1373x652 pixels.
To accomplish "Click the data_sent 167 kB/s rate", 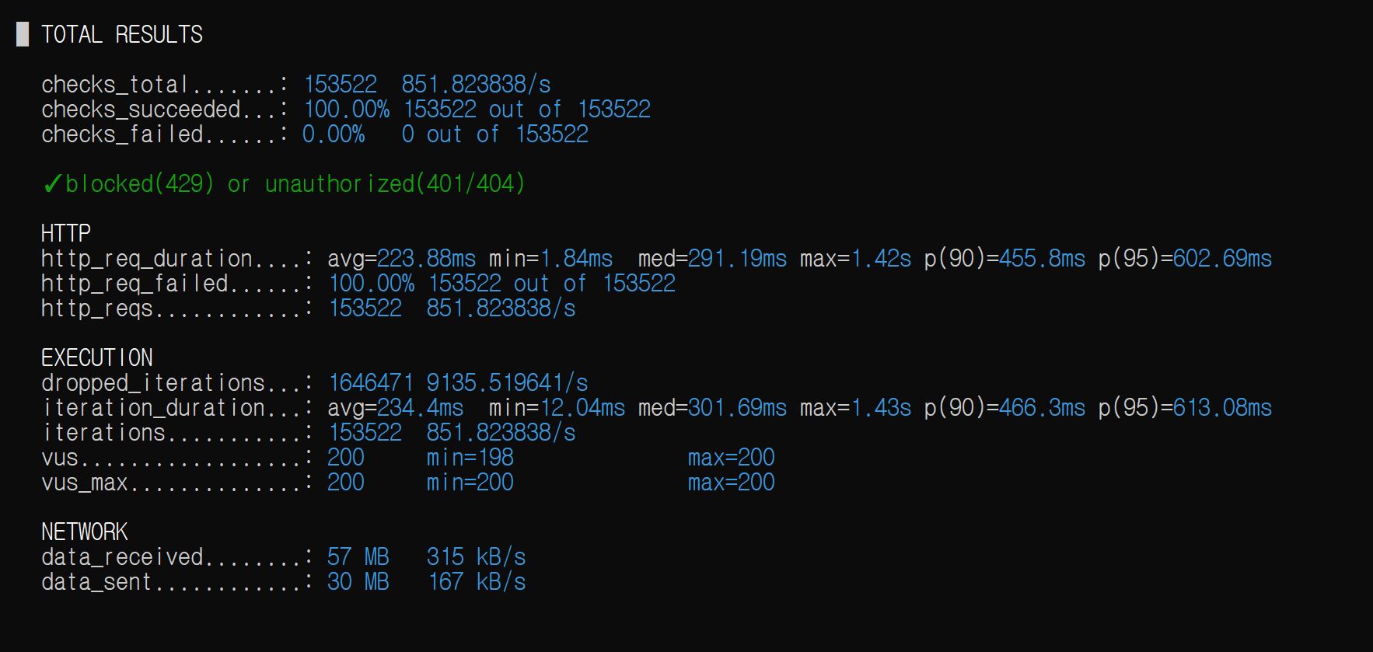I will [x=477, y=581].
